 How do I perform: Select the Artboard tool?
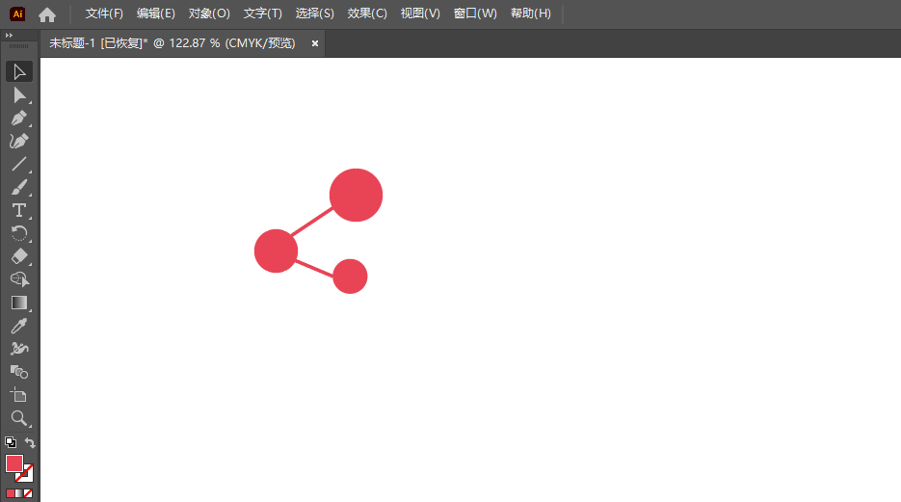(19, 395)
